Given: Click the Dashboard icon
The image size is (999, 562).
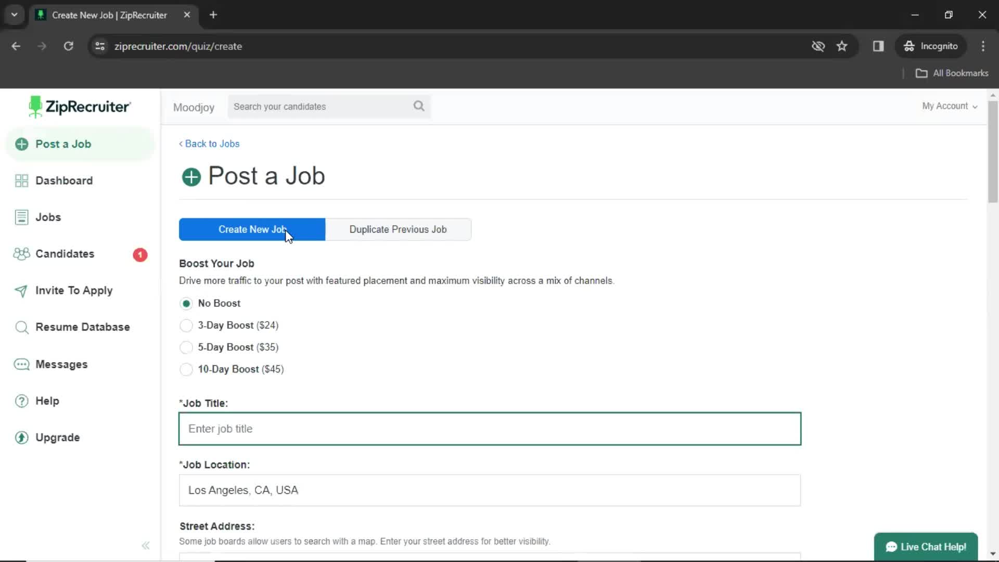Looking at the screenshot, I should coord(21,180).
